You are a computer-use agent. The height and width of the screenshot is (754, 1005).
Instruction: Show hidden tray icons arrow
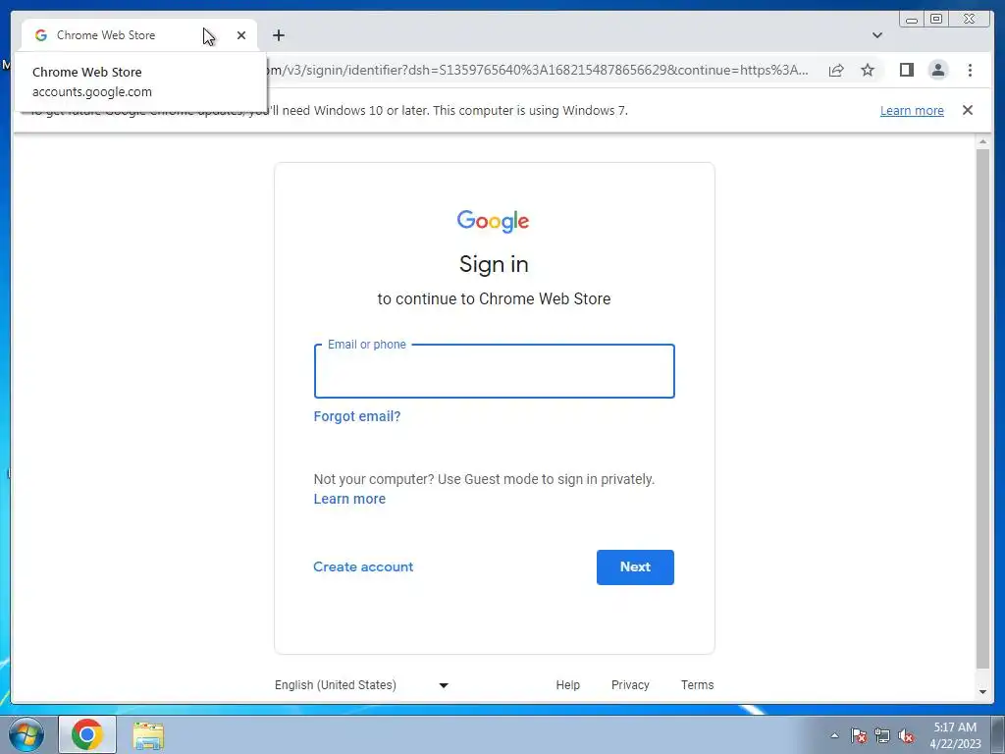834,735
